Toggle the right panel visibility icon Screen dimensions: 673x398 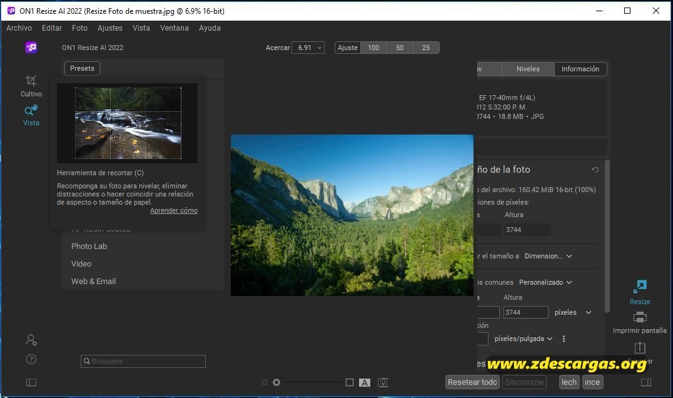pos(646,382)
